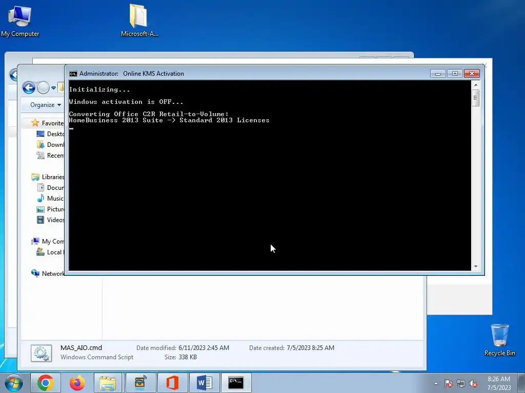Select Favorites in navigation pane

[47, 123]
